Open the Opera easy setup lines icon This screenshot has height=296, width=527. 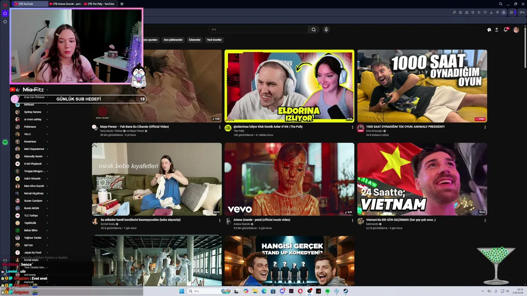point(497,12)
